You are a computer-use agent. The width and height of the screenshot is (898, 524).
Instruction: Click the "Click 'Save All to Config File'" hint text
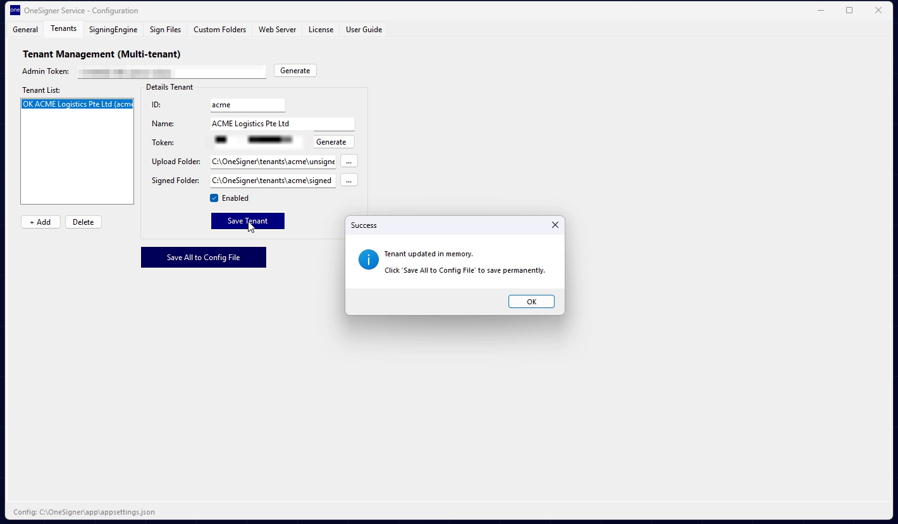[x=465, y=270]
